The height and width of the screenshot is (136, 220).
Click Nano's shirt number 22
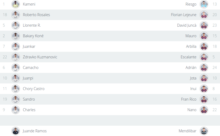(214, 110)
